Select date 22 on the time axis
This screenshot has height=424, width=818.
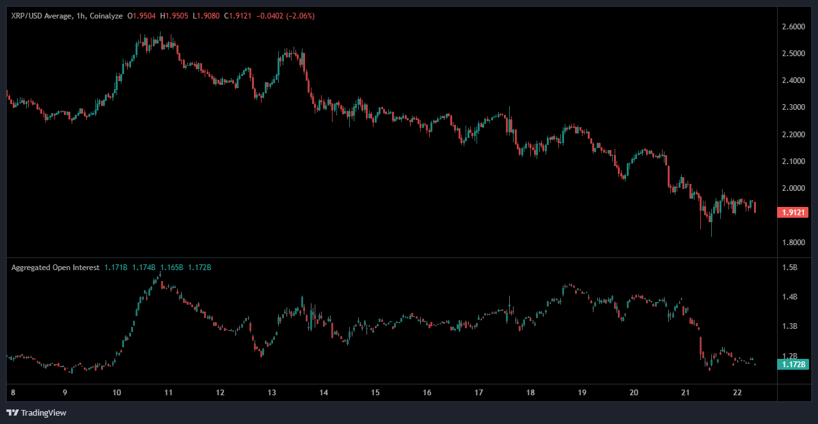tap(737, 393)
